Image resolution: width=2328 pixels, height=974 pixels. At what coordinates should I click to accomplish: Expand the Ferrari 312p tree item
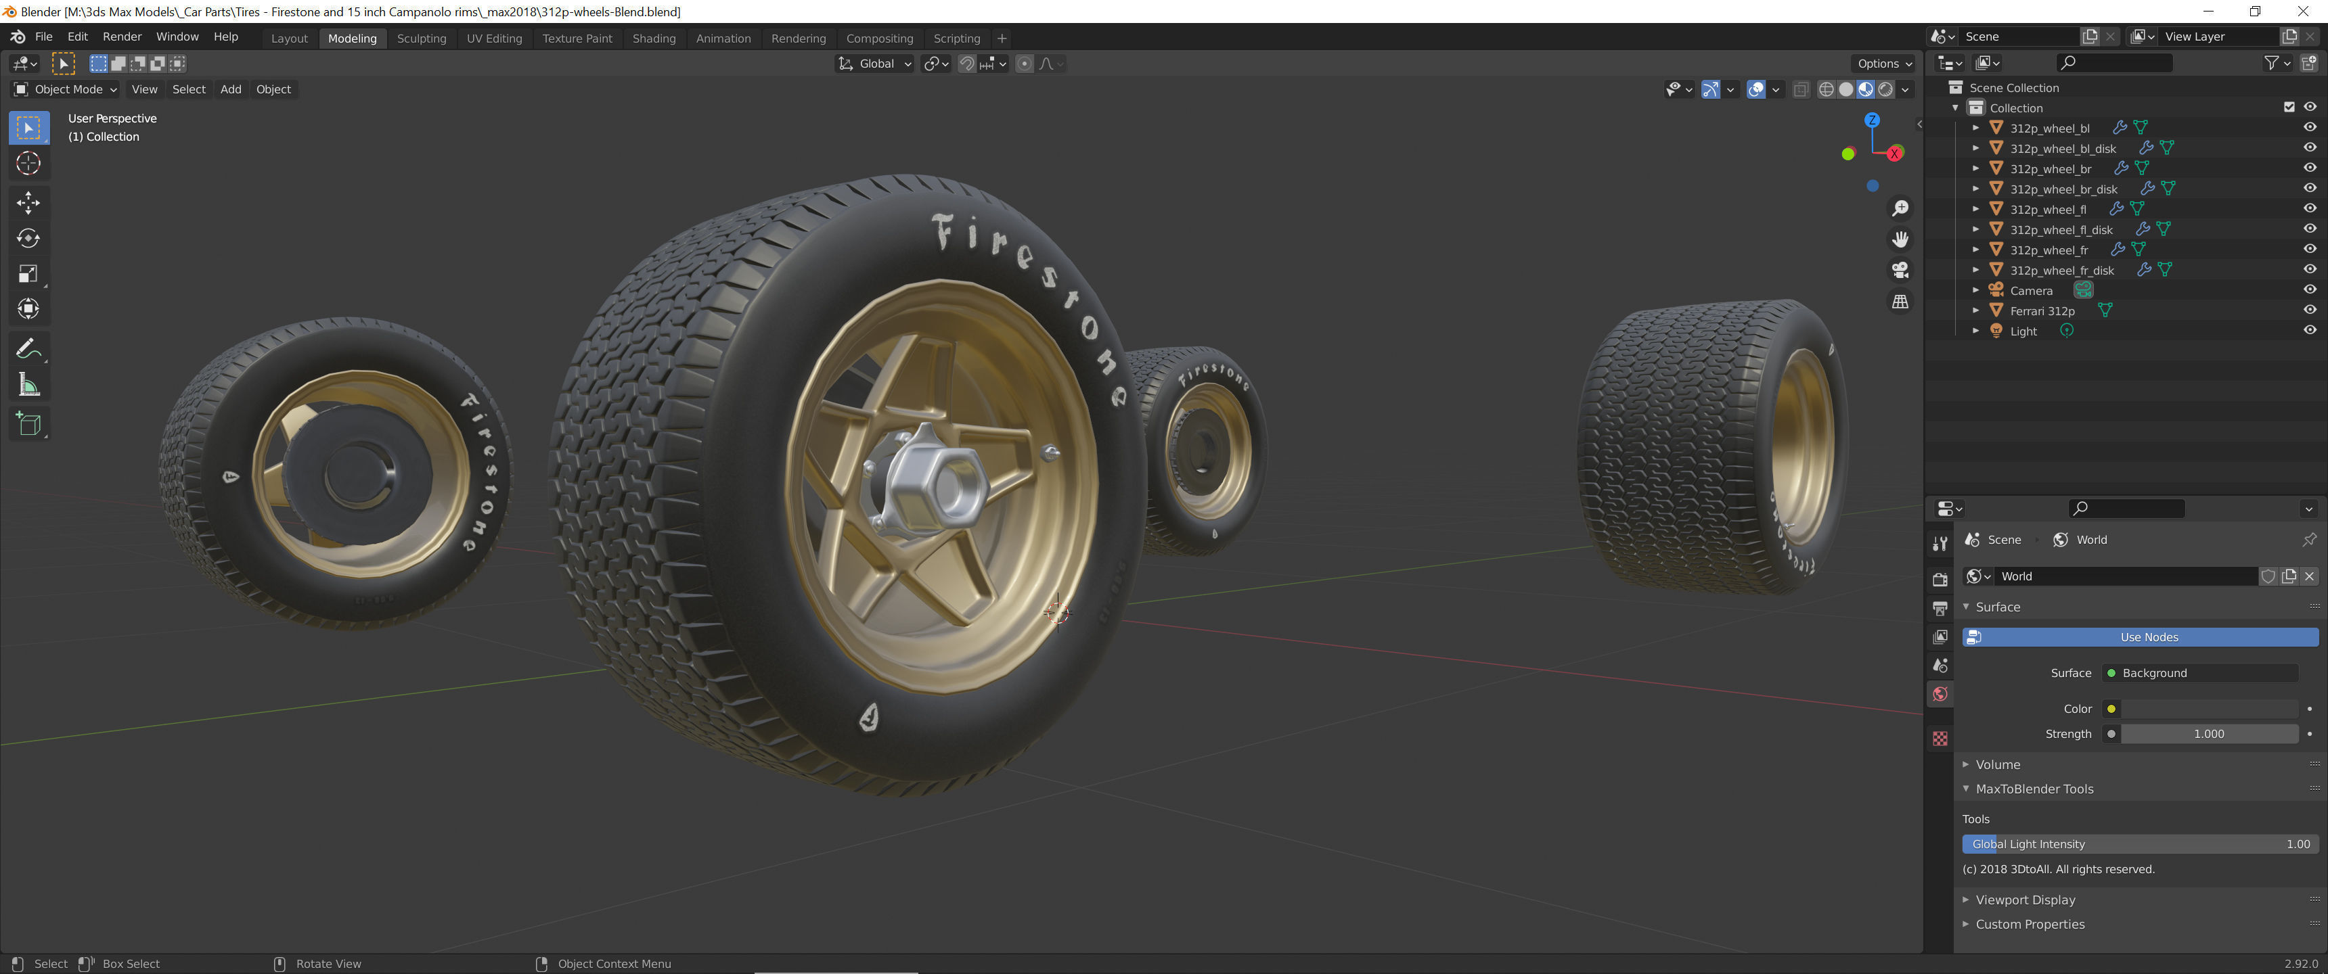tap(1975, 310)
